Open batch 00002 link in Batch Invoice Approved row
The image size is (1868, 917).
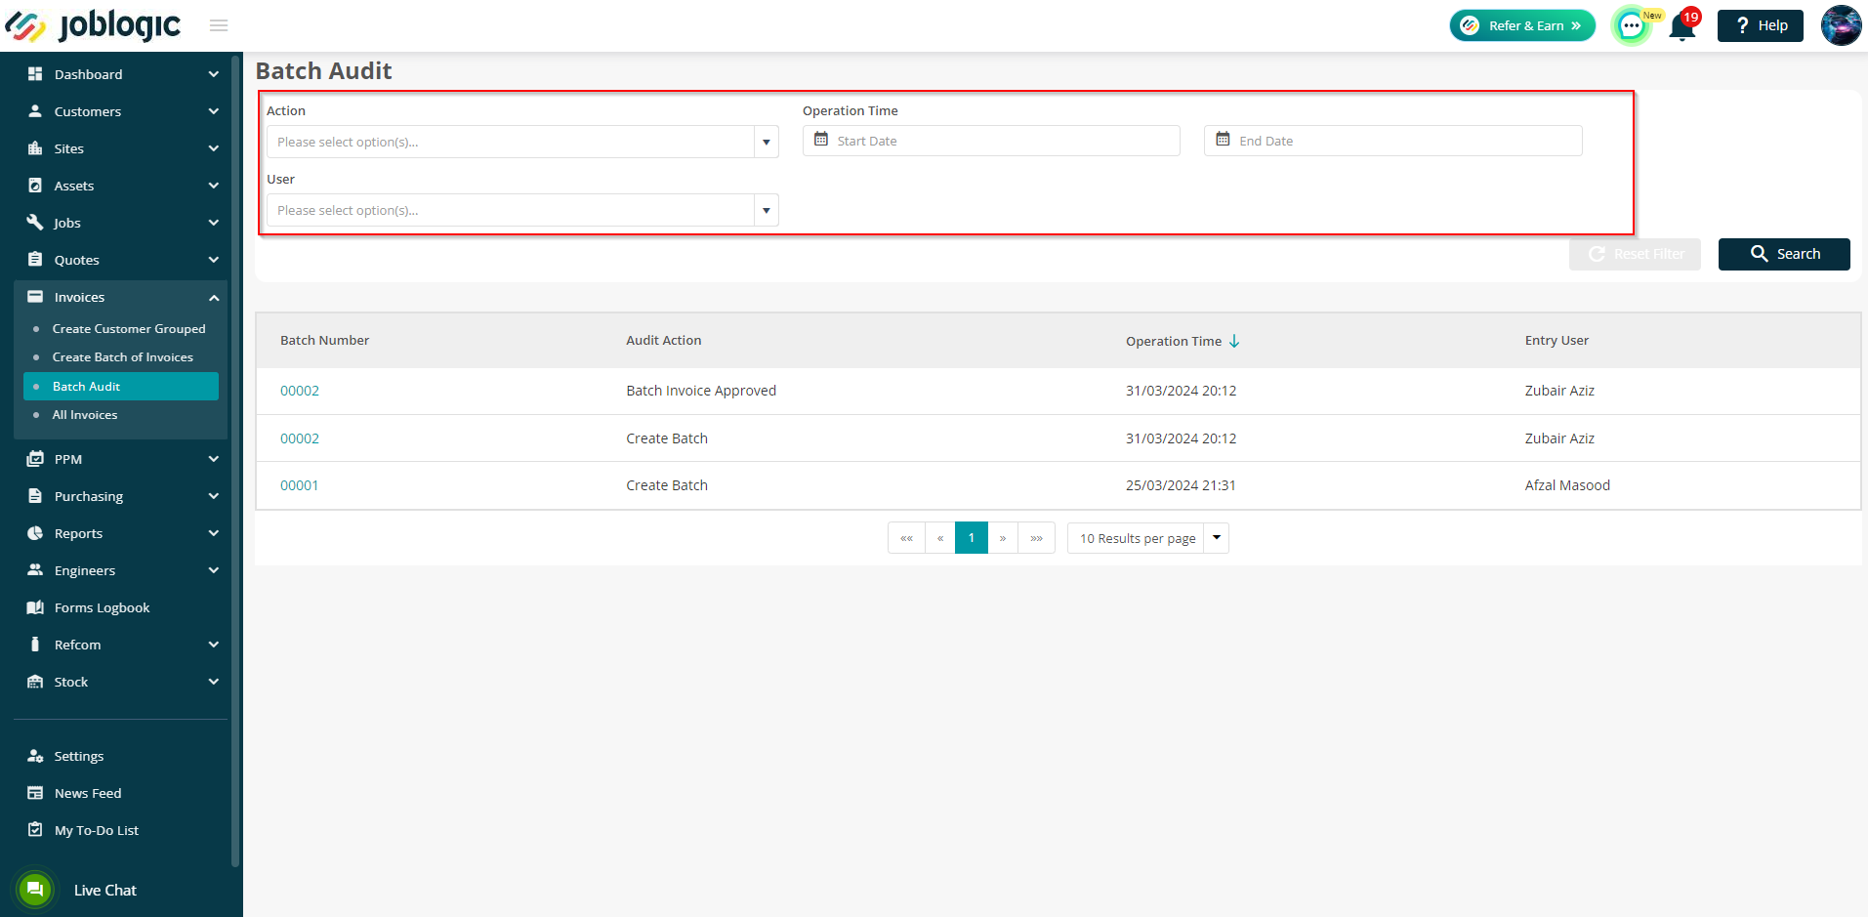point(300,391)
